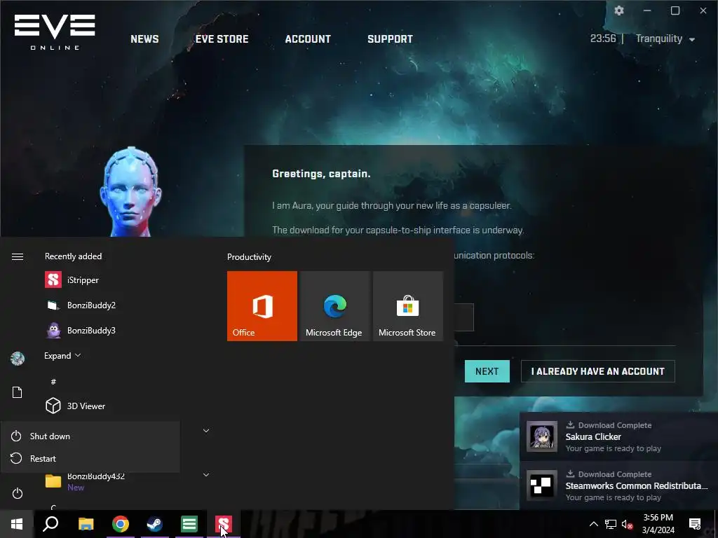Click the Aura guide avatar
This screenshot has width=718, height=538.
(x=130, y=192)
